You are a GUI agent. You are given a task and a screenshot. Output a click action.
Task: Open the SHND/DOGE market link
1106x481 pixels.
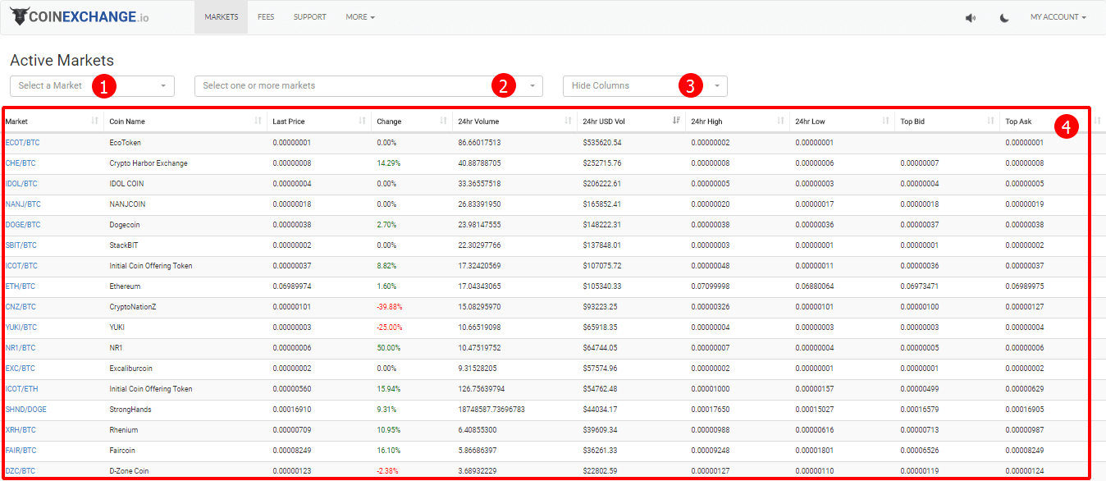click(26, 410)
